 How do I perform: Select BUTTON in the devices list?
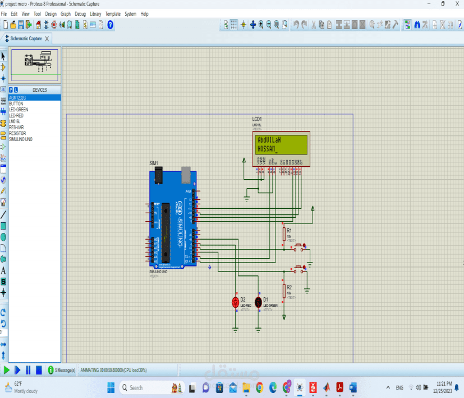[x=35, y=104]
